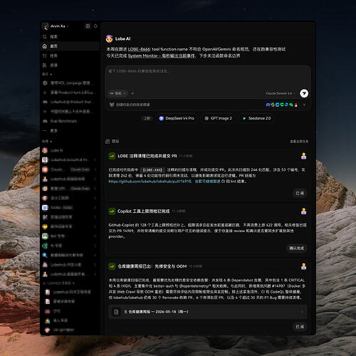Open the 智能 mode dropdown in the input bar
The width and height of the screenshot is (356, 356).
[118, 93]
